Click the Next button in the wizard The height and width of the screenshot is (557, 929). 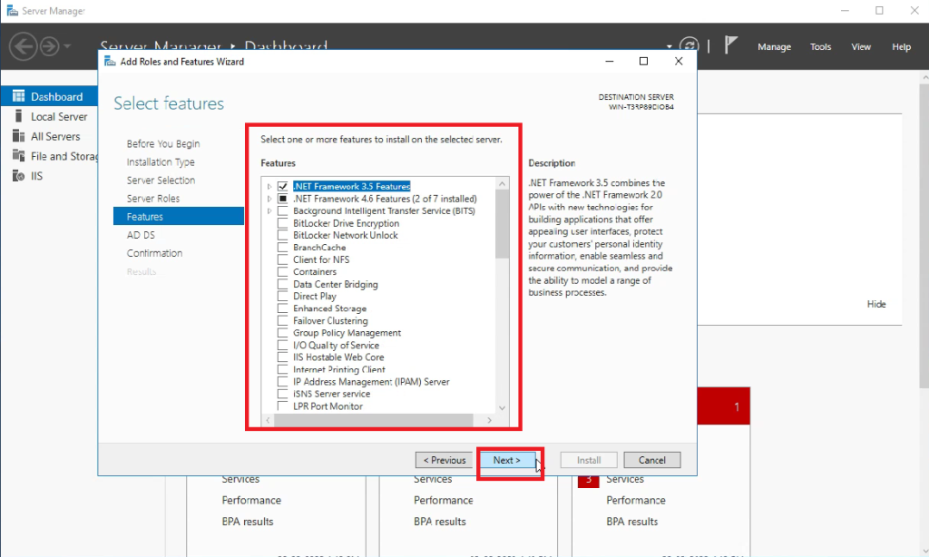508,459
